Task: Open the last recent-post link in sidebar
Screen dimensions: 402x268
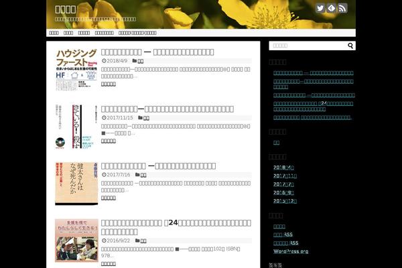Action: (312, 117)
